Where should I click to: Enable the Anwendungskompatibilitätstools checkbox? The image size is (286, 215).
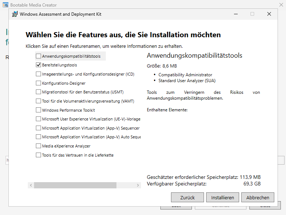pyautogui.click(x=38, y=56)
